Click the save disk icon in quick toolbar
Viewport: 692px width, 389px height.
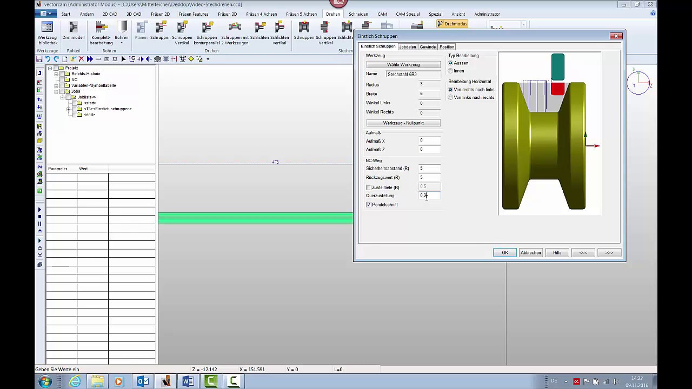[x=39, y=59]
